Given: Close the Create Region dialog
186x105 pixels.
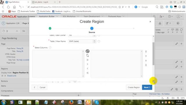Looking at the screenshot, I should click(150, 22).
